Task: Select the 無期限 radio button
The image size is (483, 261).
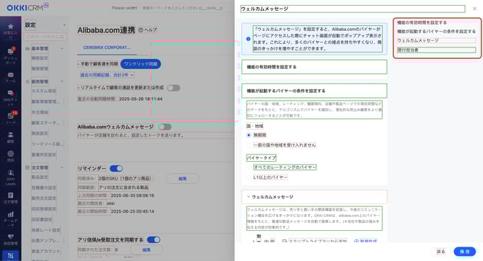Action: tap(249, 135)
